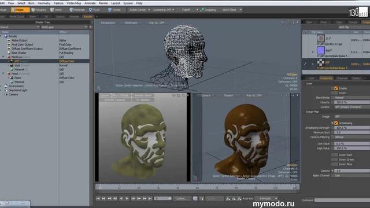370x208 pixels.
Task: Rotate icon in render preview viewport
Action: pos(179,95)
